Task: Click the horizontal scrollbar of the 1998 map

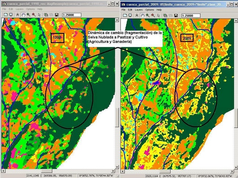Action: [59, 171]
